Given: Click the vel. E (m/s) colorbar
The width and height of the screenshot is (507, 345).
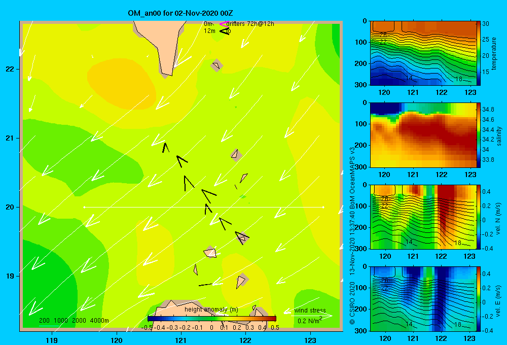Looking at the screenshot, I should coord(479,299).
